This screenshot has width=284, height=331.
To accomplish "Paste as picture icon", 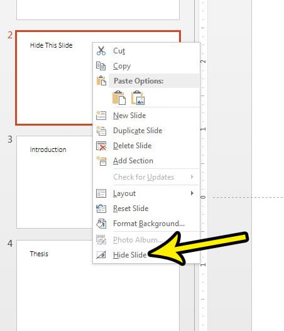I will 138,98.
